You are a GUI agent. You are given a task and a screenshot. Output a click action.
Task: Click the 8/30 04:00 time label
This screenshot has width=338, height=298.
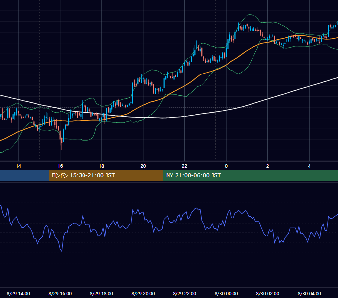(309, 293)
